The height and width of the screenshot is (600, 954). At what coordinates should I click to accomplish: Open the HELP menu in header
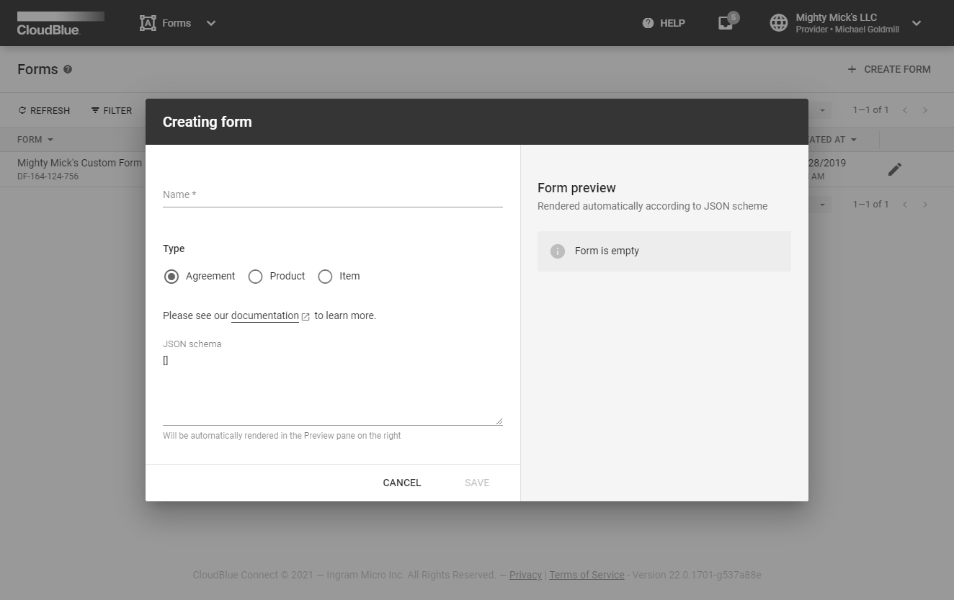pyautogui.click(x=664, y=23)
